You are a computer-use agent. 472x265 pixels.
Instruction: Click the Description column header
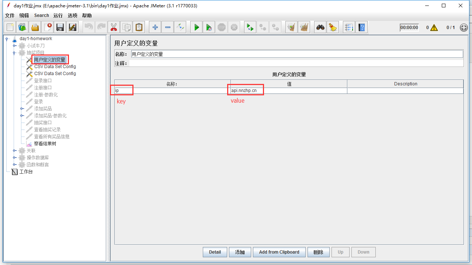click(x=405, y=84)
